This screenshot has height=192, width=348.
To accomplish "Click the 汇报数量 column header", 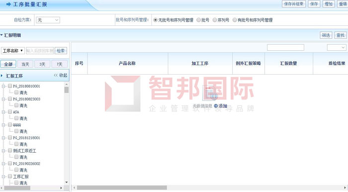I will tap(288, 63).
